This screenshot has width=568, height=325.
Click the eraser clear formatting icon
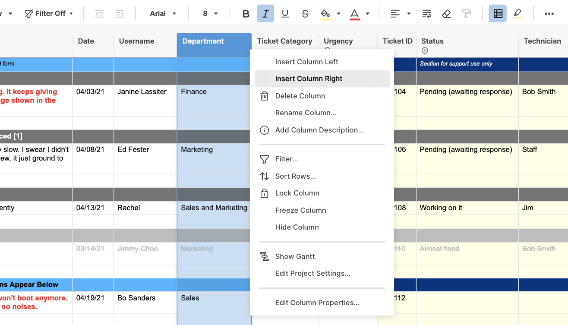click(446, 14)
